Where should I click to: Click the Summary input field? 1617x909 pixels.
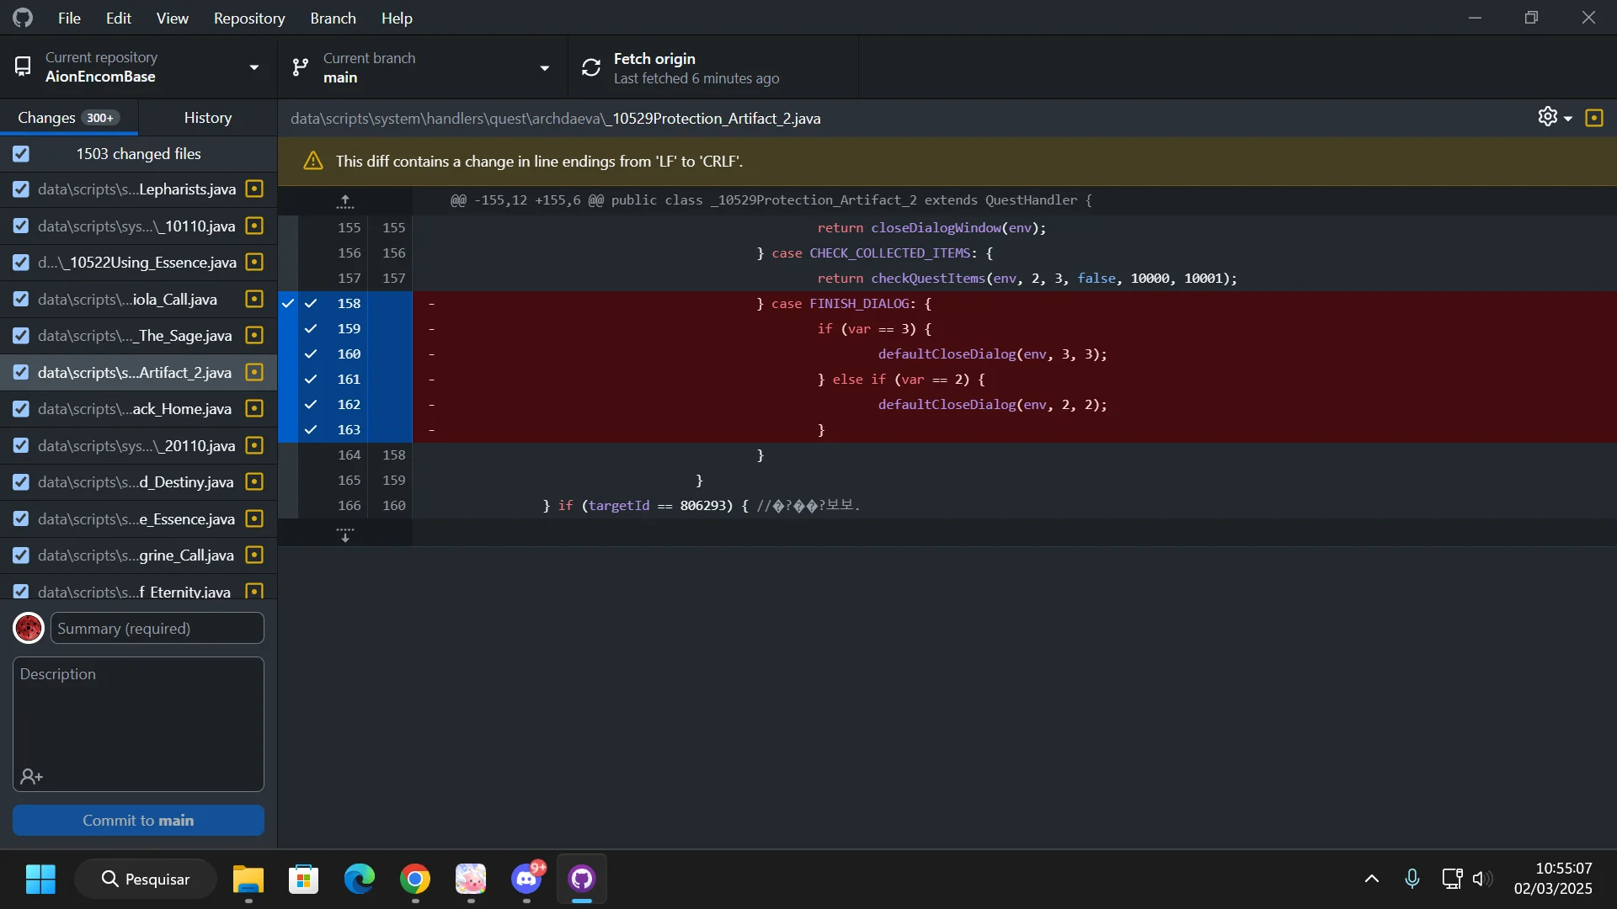157,628
